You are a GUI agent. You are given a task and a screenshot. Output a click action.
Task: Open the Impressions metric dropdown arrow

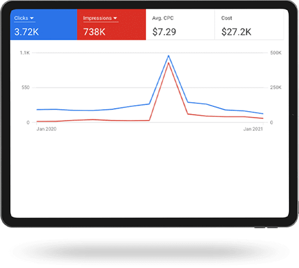115,18
